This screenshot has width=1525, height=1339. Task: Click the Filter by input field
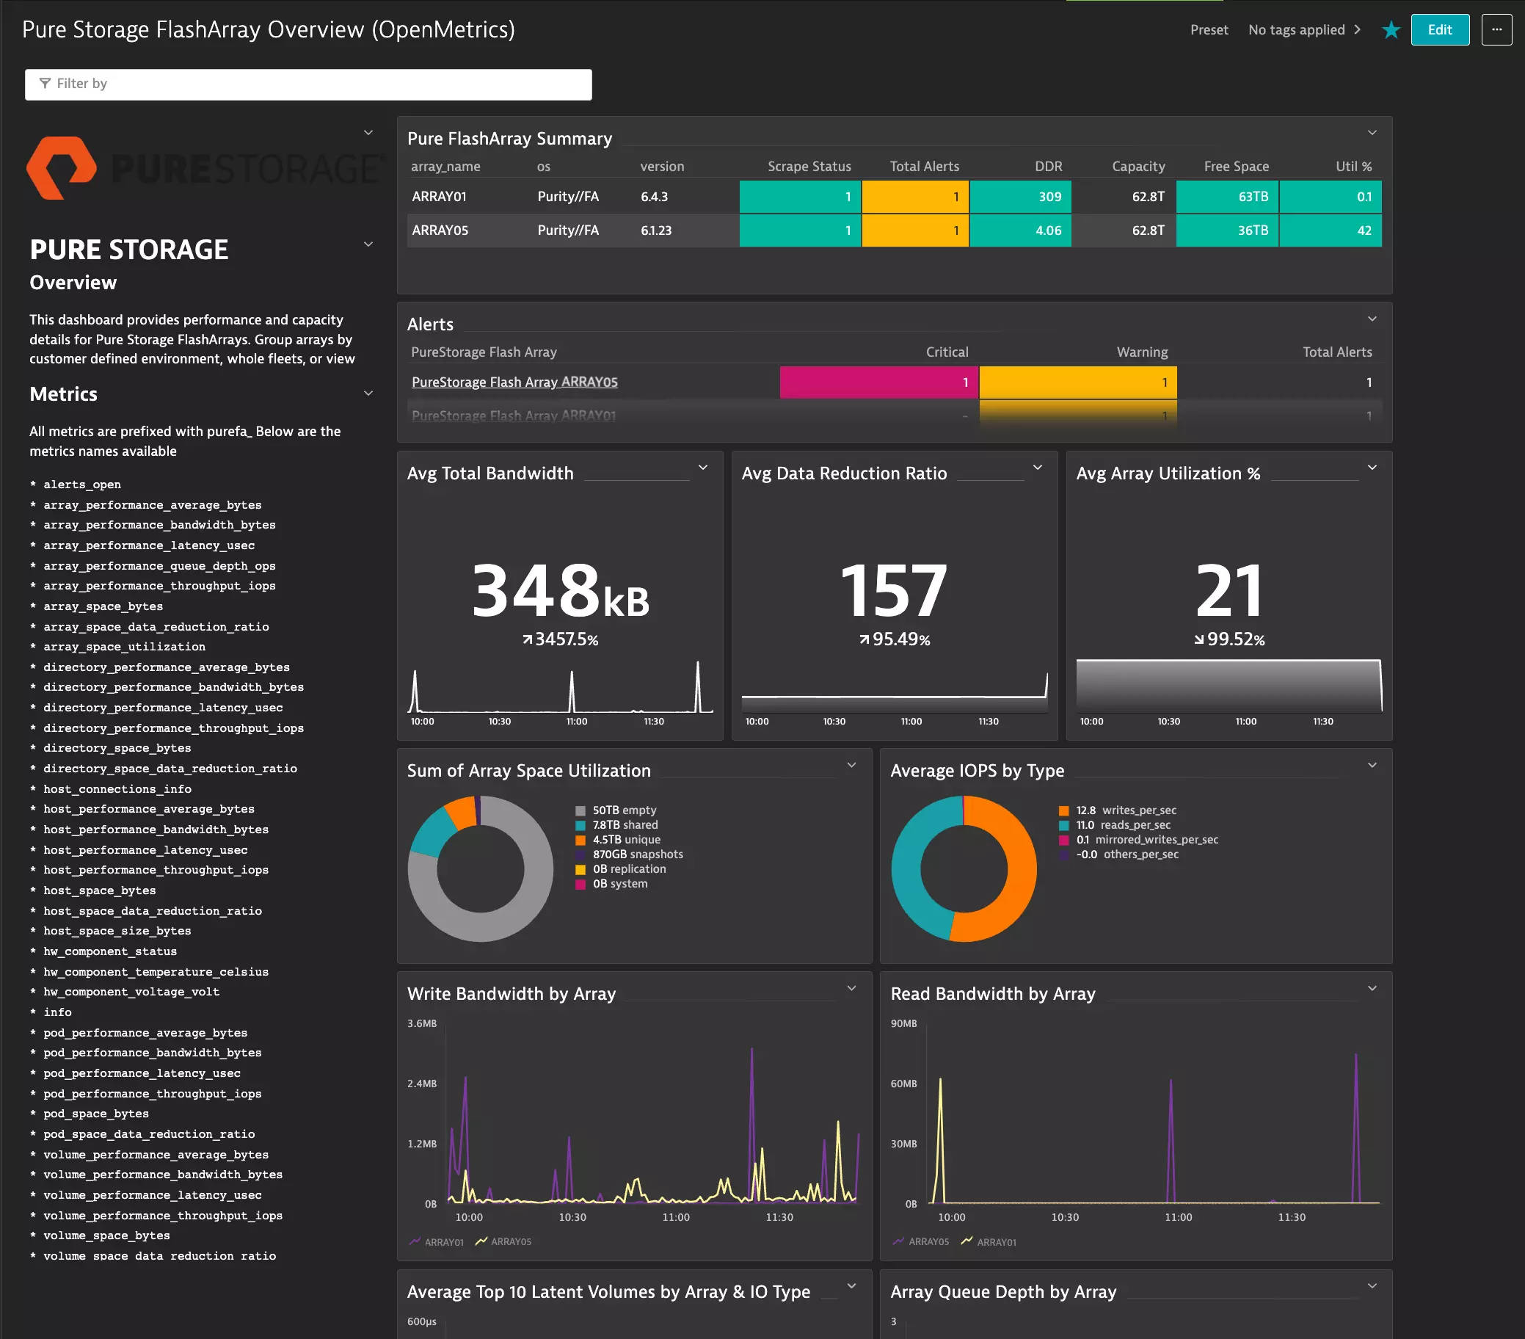(x=299, y=84)
